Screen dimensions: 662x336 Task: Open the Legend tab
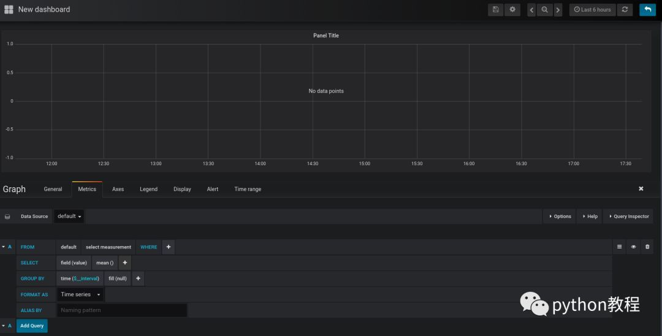click(x=148, y=189)
